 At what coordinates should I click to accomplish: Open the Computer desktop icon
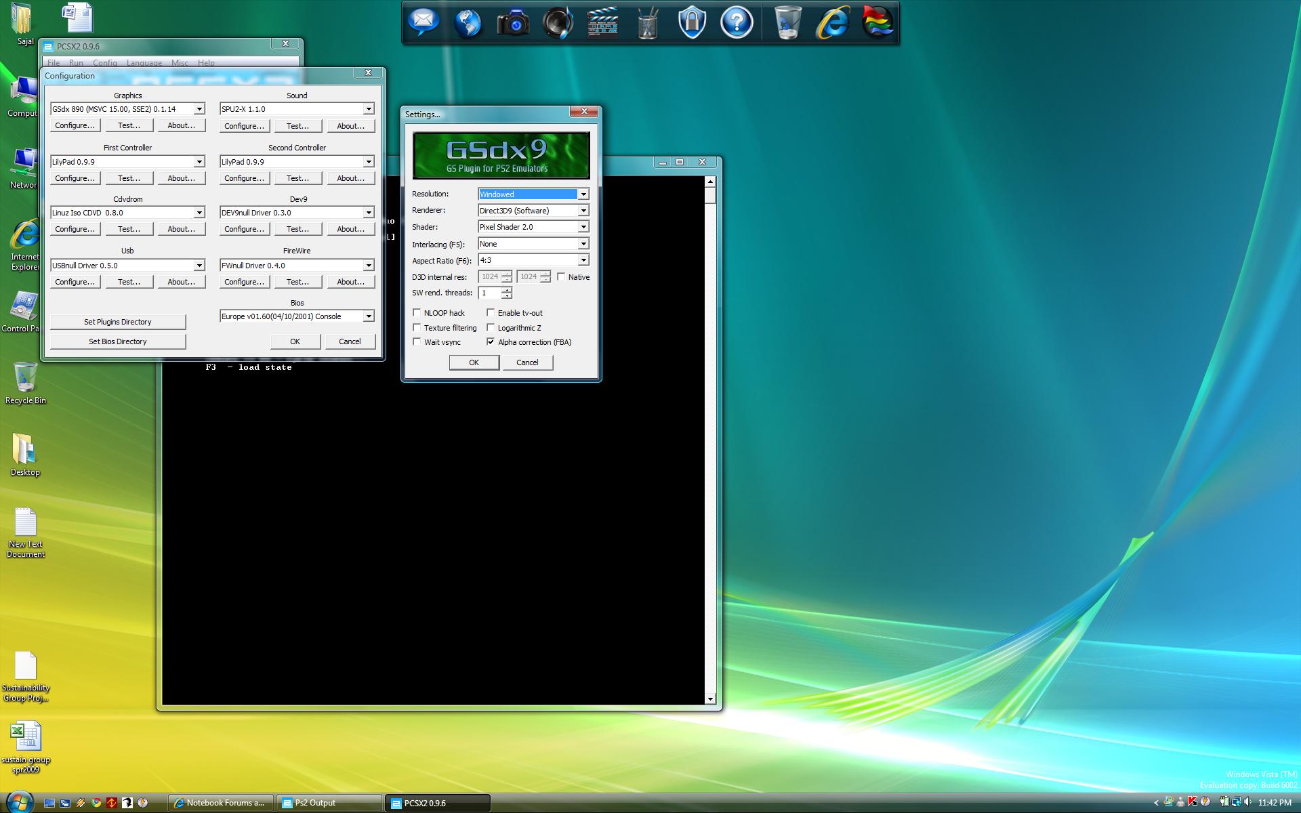[x=24, y=96]
